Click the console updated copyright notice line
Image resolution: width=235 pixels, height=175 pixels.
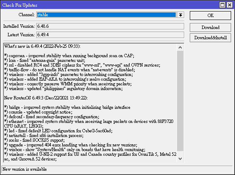[38, 112]
